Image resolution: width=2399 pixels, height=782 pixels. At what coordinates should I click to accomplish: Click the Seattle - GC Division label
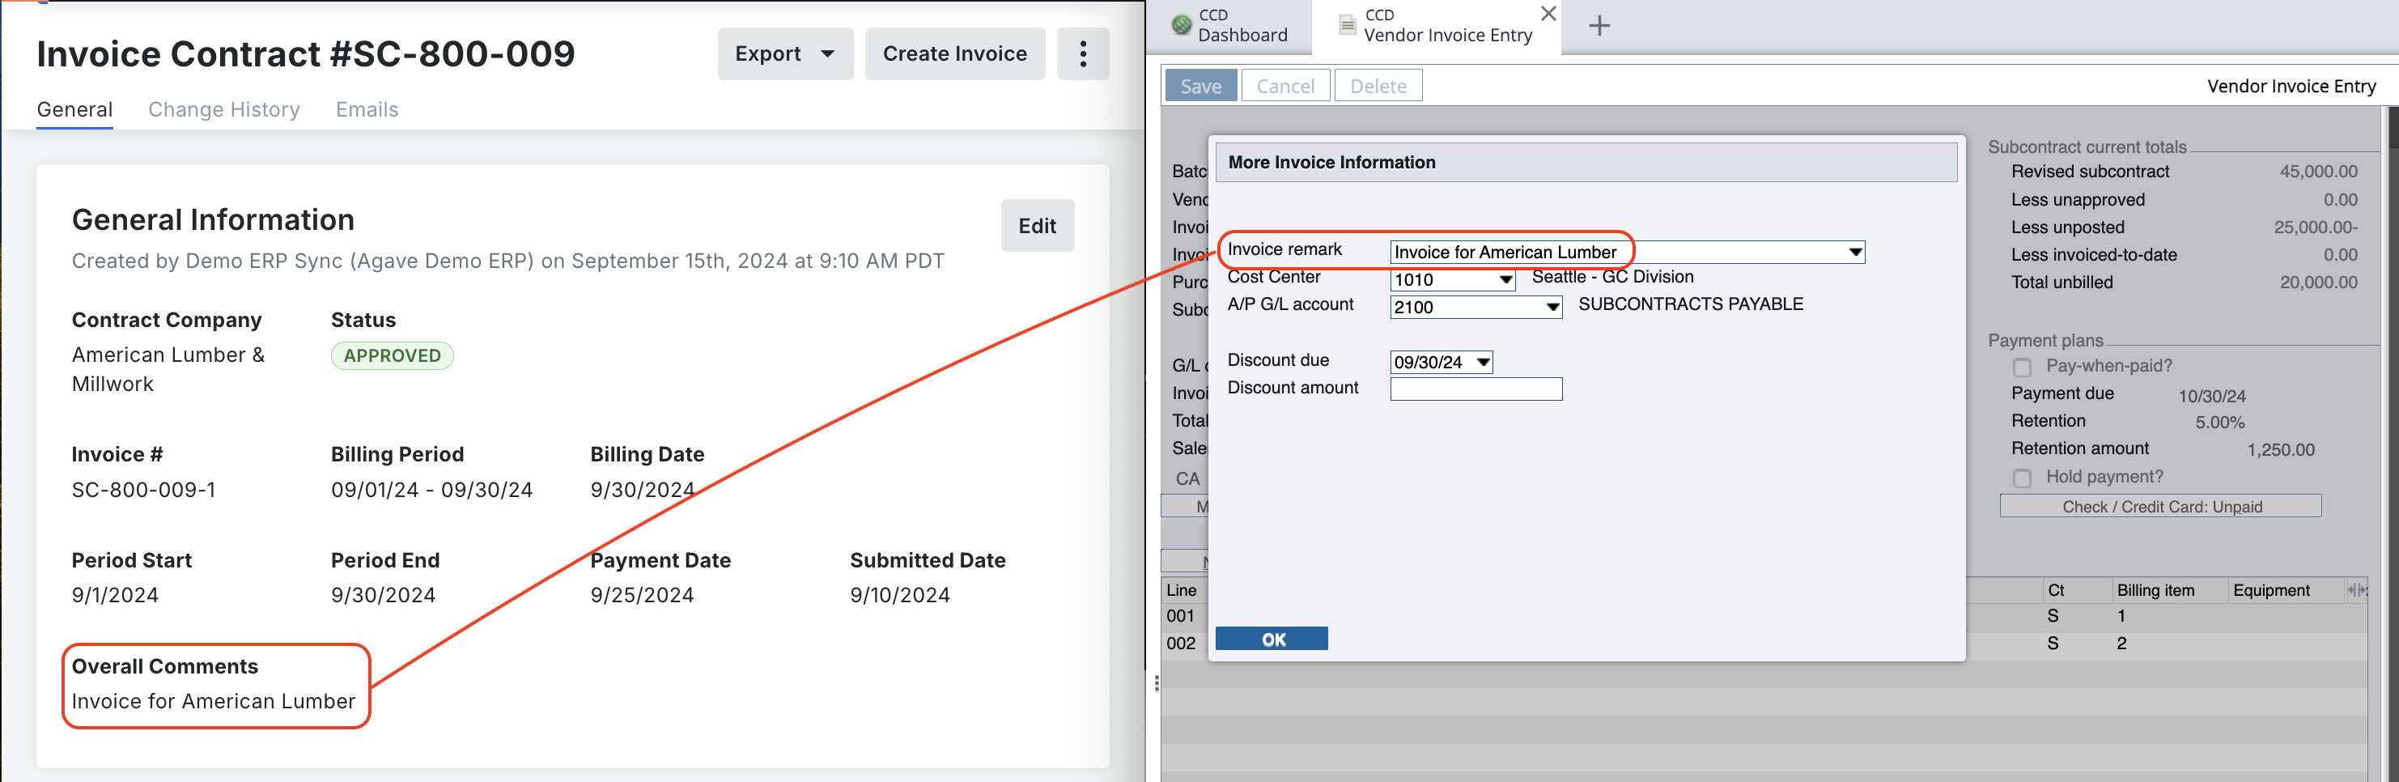[x=1612, y=278]
